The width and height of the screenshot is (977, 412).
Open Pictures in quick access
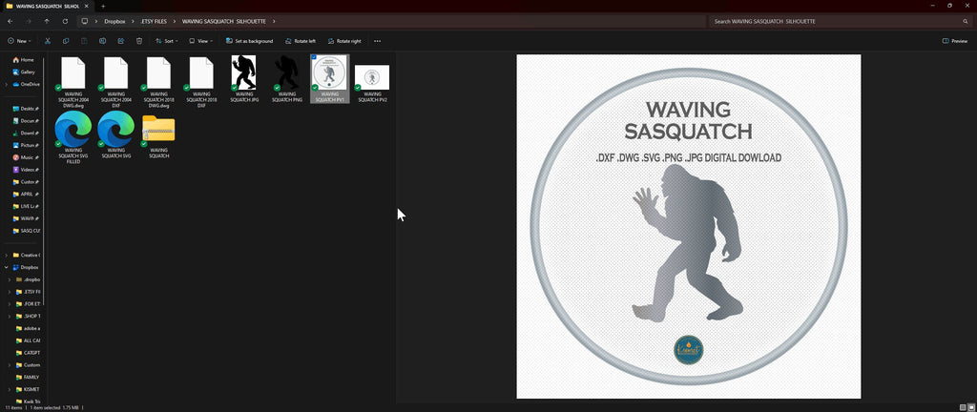tap(25, 145)
